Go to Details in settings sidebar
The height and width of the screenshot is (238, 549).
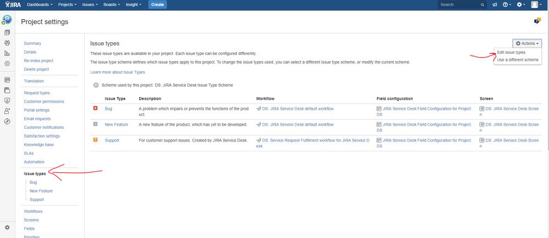click(x=30, y=52)
